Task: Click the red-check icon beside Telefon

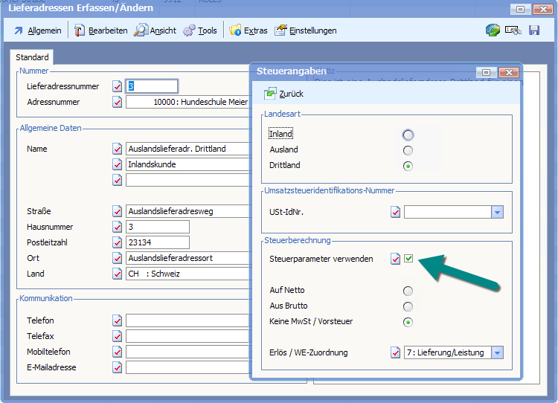Action: point(117,320)
